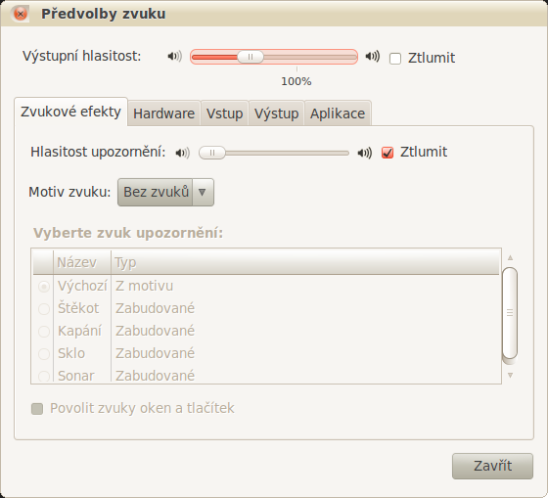Close the Předvolby zvuku window via red icon
This screenshot has height=498, width=548.
pos(21,14)
